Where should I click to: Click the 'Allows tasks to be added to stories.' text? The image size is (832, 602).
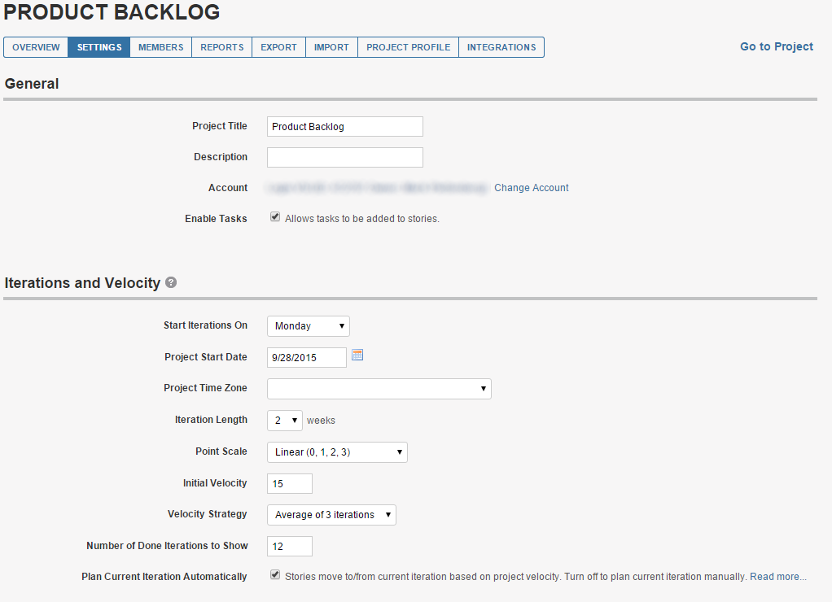362,219
